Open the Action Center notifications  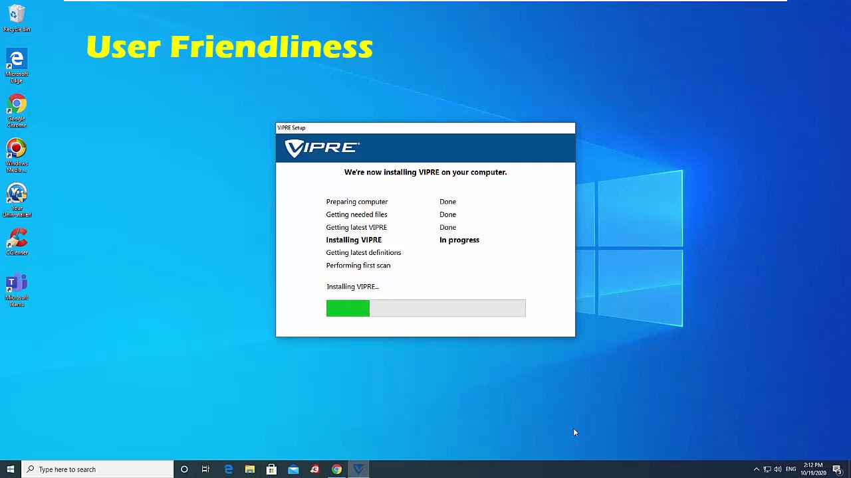coord(837,469)
